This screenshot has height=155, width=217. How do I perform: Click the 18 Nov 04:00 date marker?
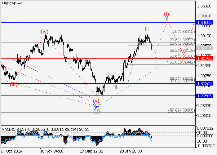(52, 151)
